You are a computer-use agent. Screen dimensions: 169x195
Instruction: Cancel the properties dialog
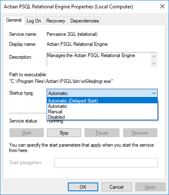click(x=117, y=187)
